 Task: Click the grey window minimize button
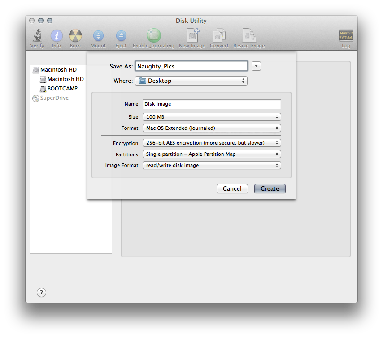41,21
